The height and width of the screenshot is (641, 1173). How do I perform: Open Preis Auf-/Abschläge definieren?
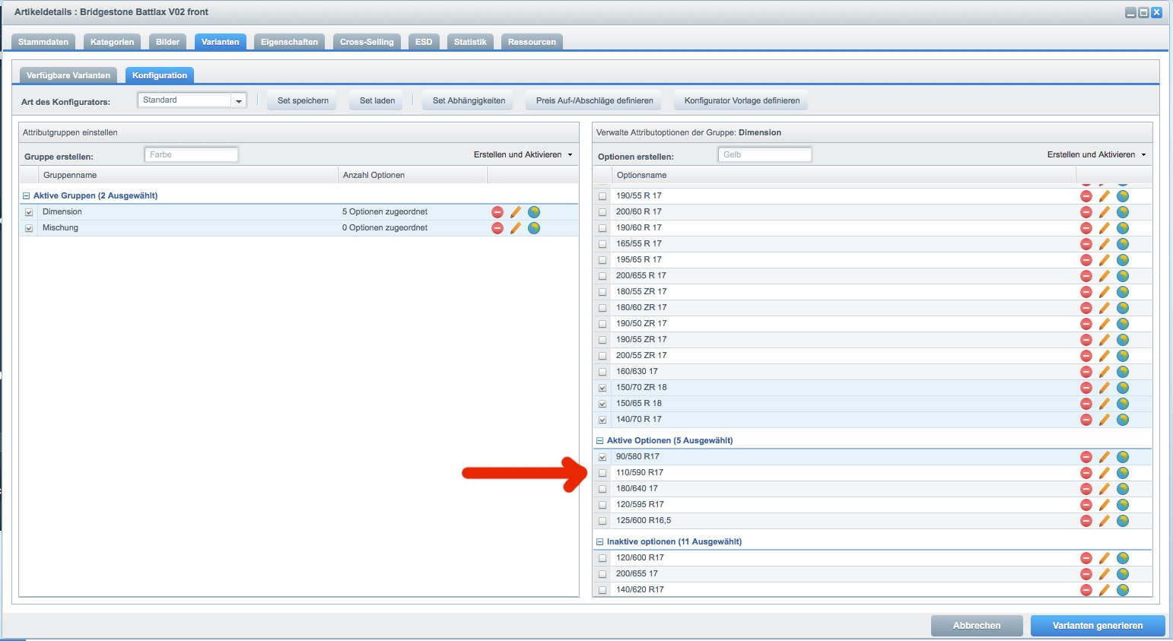[594, 100]
